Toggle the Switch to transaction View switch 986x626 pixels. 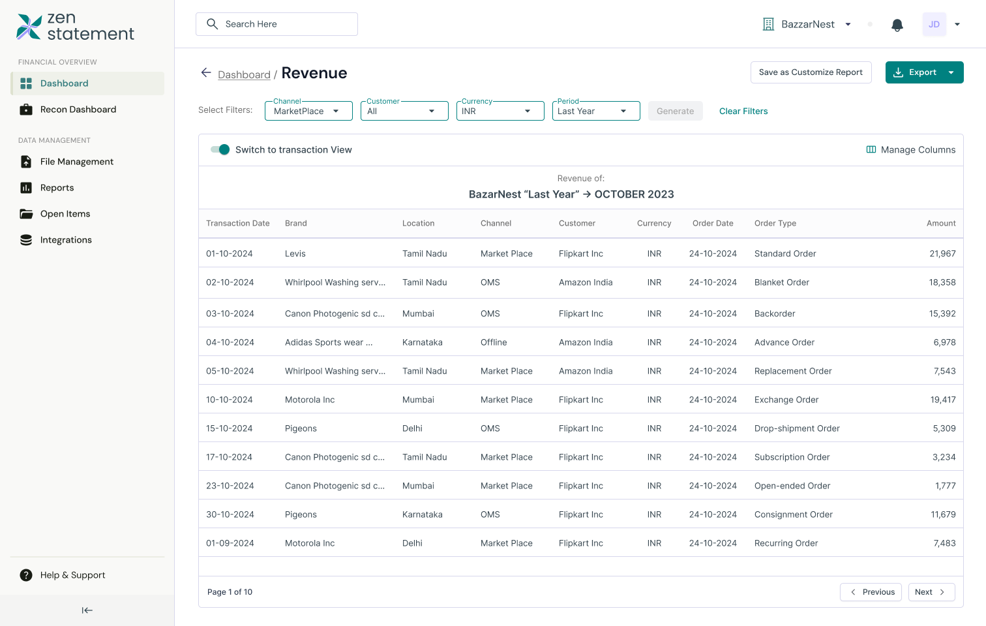[220, 149]
